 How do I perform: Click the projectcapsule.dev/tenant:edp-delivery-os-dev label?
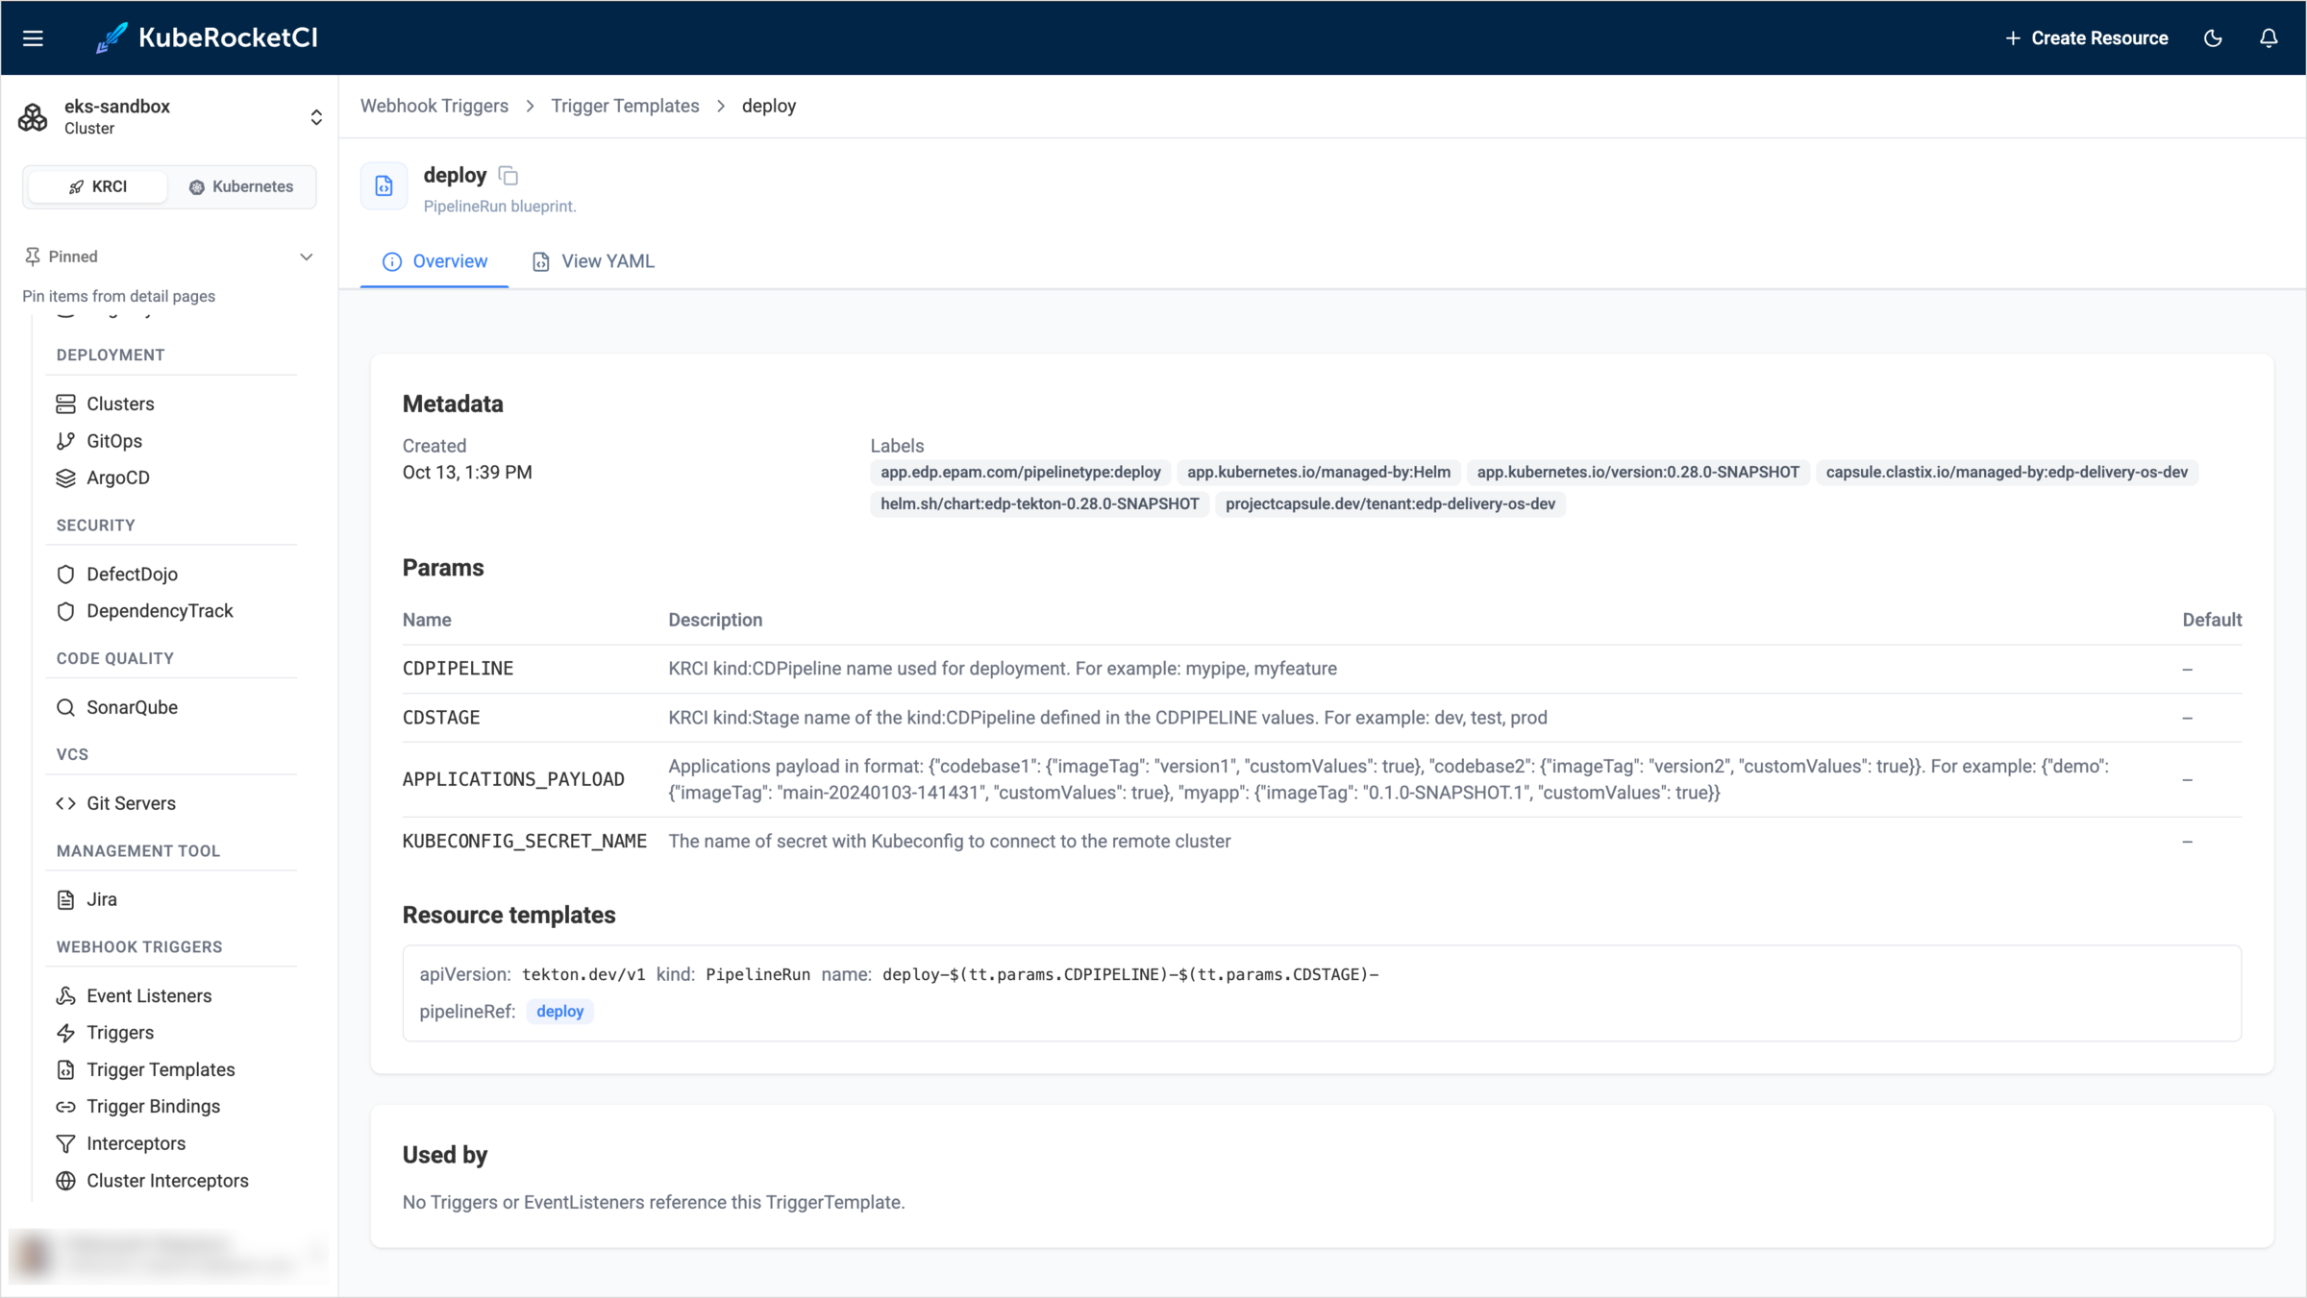click(x=1390, y=504)
